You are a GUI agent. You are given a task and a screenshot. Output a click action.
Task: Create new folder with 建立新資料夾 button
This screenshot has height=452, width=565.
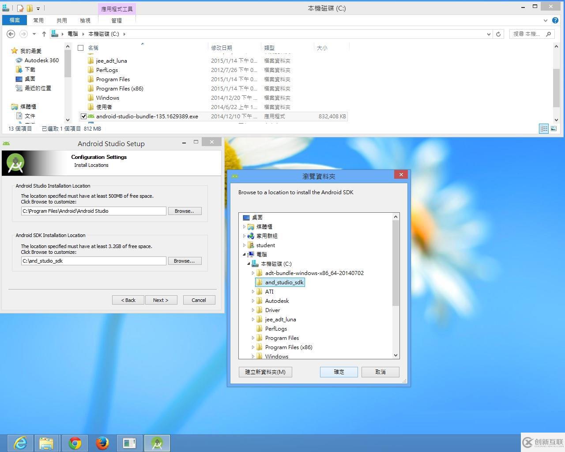click(265, 372)
